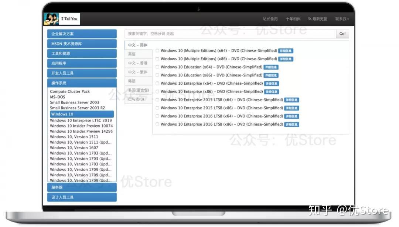Viewport: 399px width, 227px height.
Task: Select Windows 10, Version 1607
Action: [74, 148]
